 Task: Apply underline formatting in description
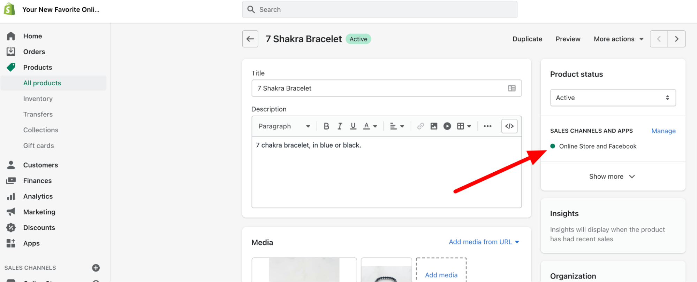pyautogui.click(x=353, y=126)
